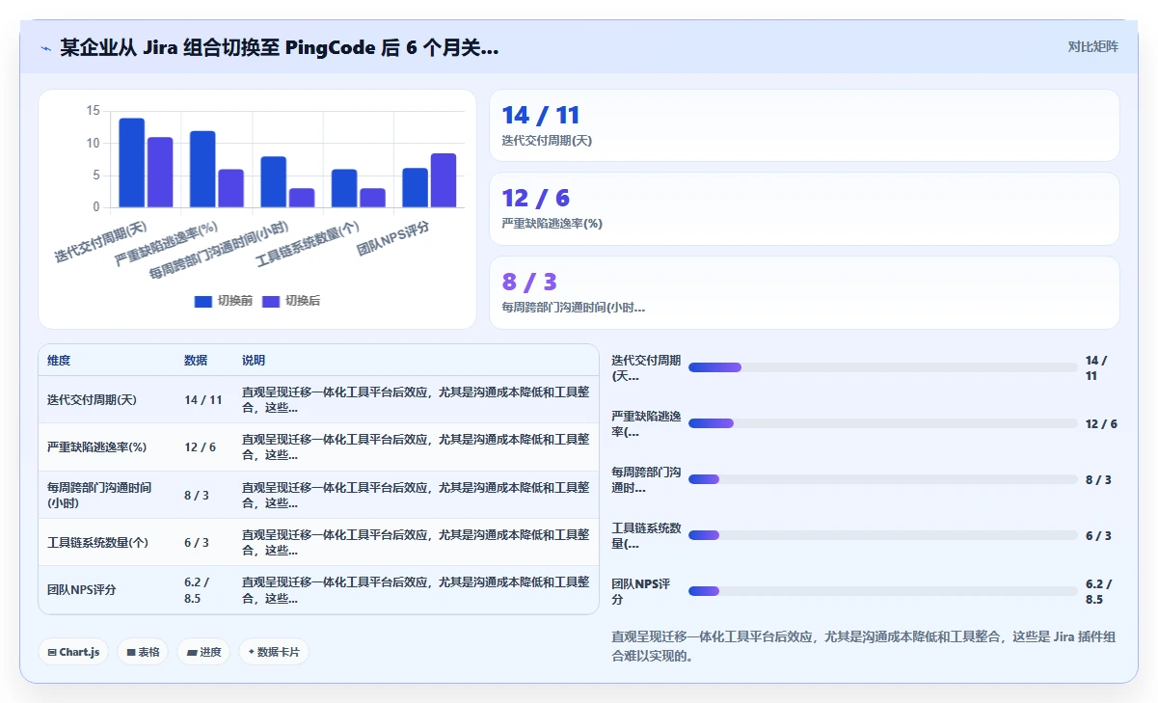Click the 切换后 purple legend swatch
The image size is (1158, 703).
pos(270,302)
